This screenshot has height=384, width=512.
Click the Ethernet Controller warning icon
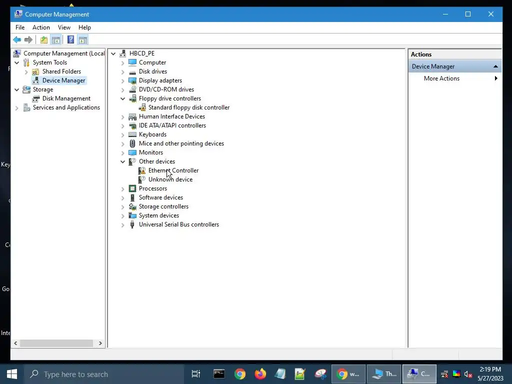142,170
